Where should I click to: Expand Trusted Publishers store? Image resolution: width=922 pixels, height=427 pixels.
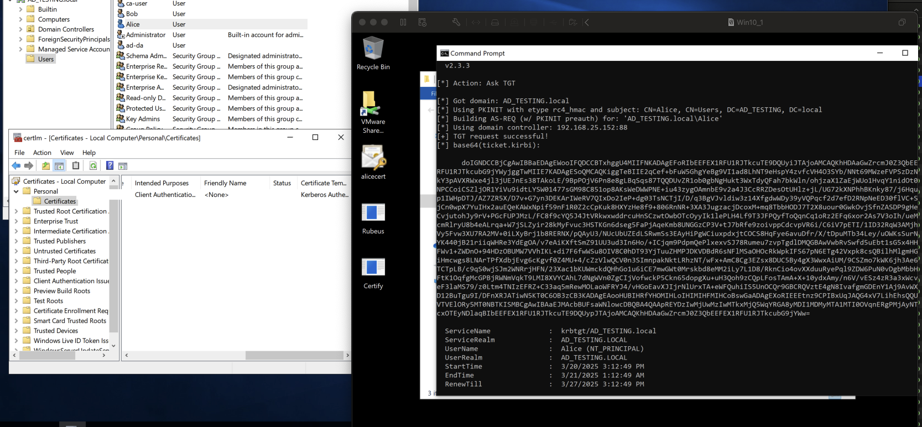coord(16,241)
